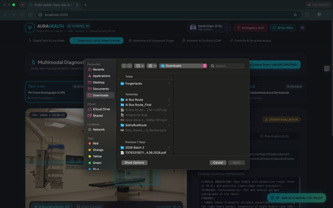
Task: Click the Emergency SOS button
Action: [250, 28]
